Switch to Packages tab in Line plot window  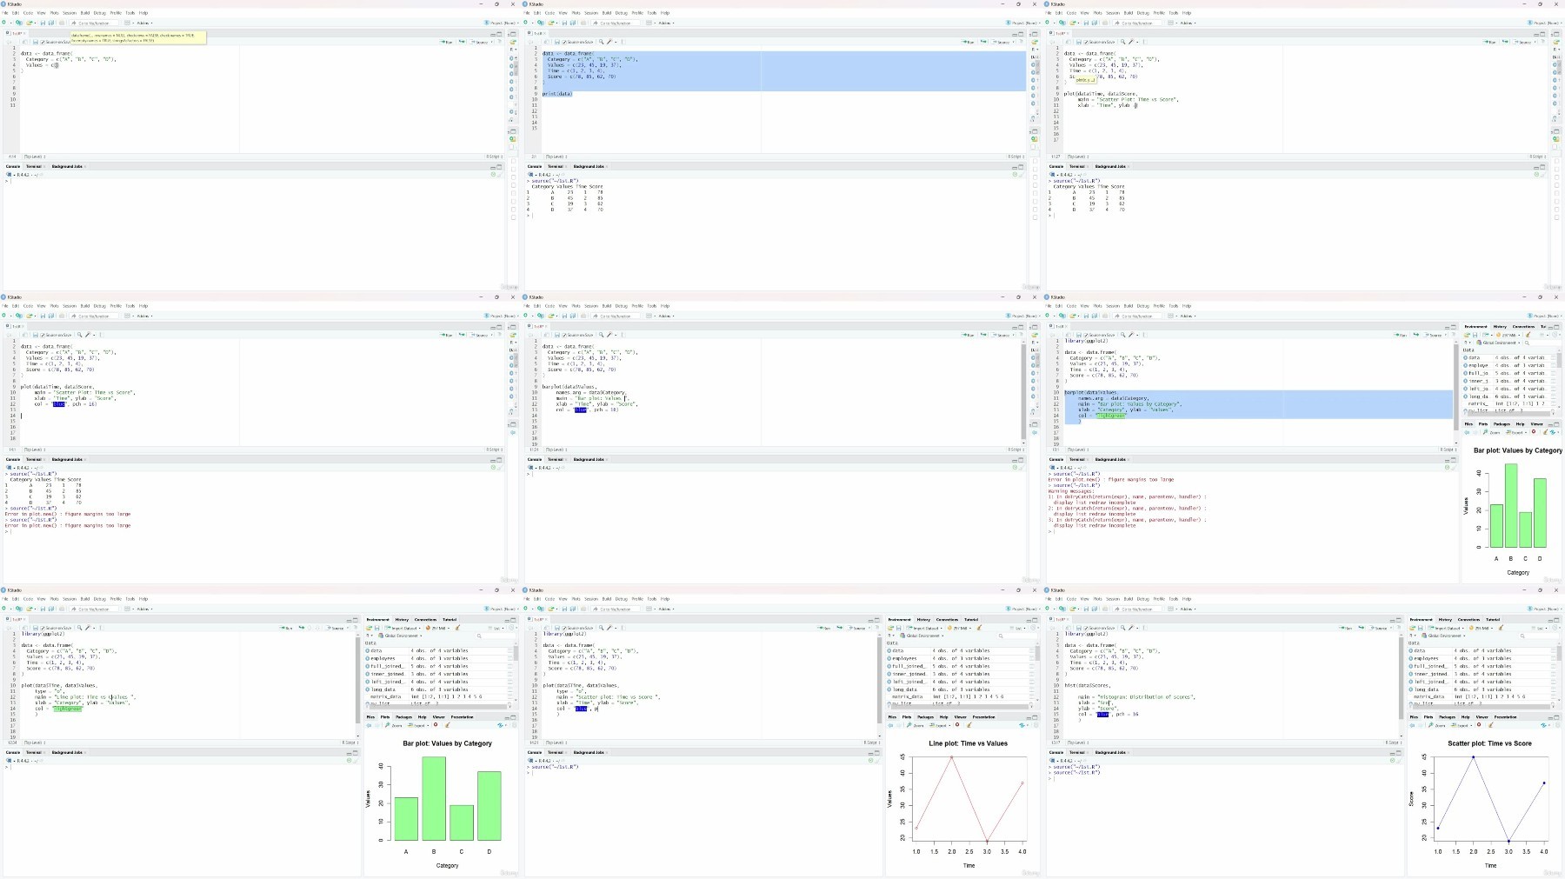click(925, 717)
